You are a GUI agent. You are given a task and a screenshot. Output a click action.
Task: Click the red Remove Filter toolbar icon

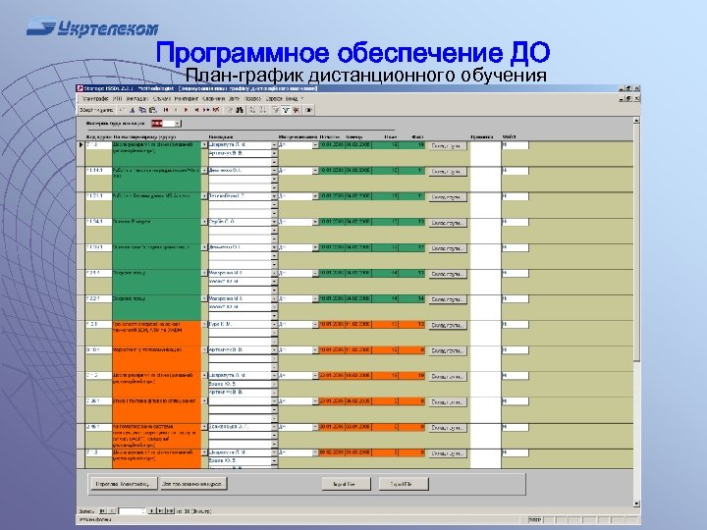coord(297,110)
